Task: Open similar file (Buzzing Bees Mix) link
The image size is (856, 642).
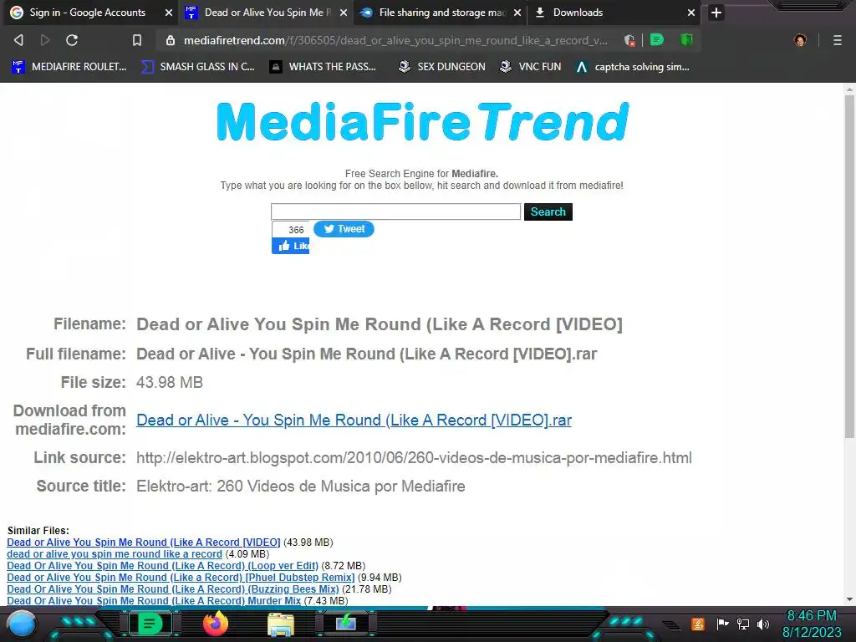Action: [173, 589]
